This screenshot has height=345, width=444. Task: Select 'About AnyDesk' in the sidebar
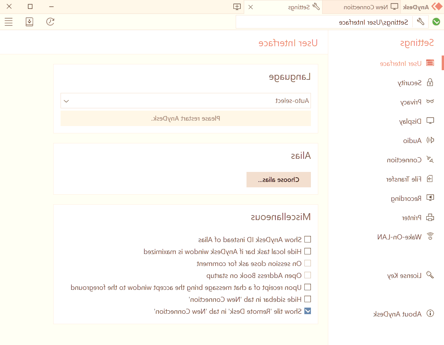(x=403, y=314)
